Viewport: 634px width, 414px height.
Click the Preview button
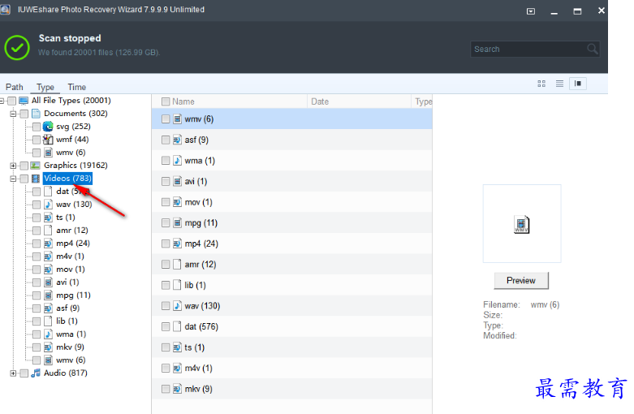(521, 280)
